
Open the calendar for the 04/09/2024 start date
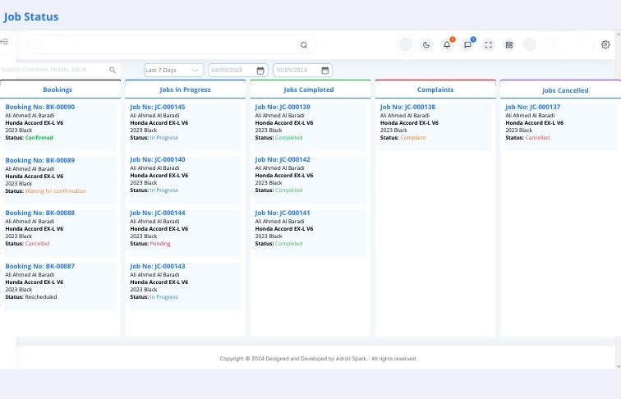tap(260, 71)
